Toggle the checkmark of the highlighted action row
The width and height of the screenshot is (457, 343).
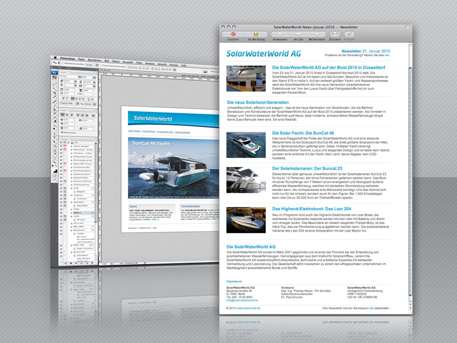61,213
